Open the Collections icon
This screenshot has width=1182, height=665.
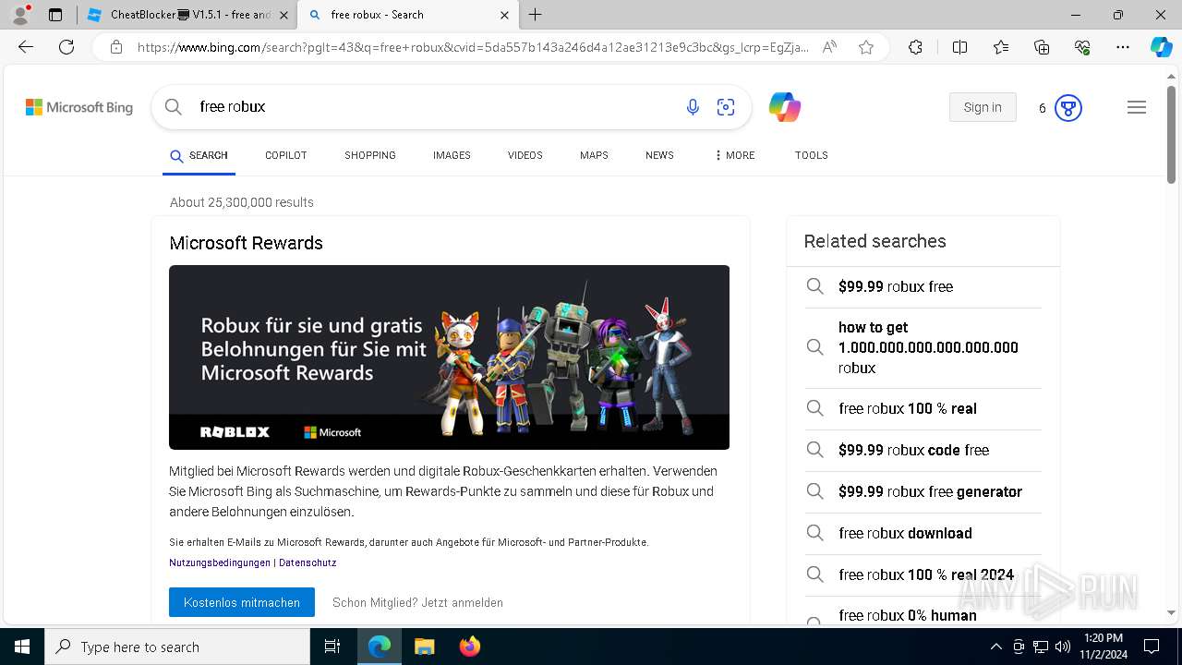(x=1042, y=47)
